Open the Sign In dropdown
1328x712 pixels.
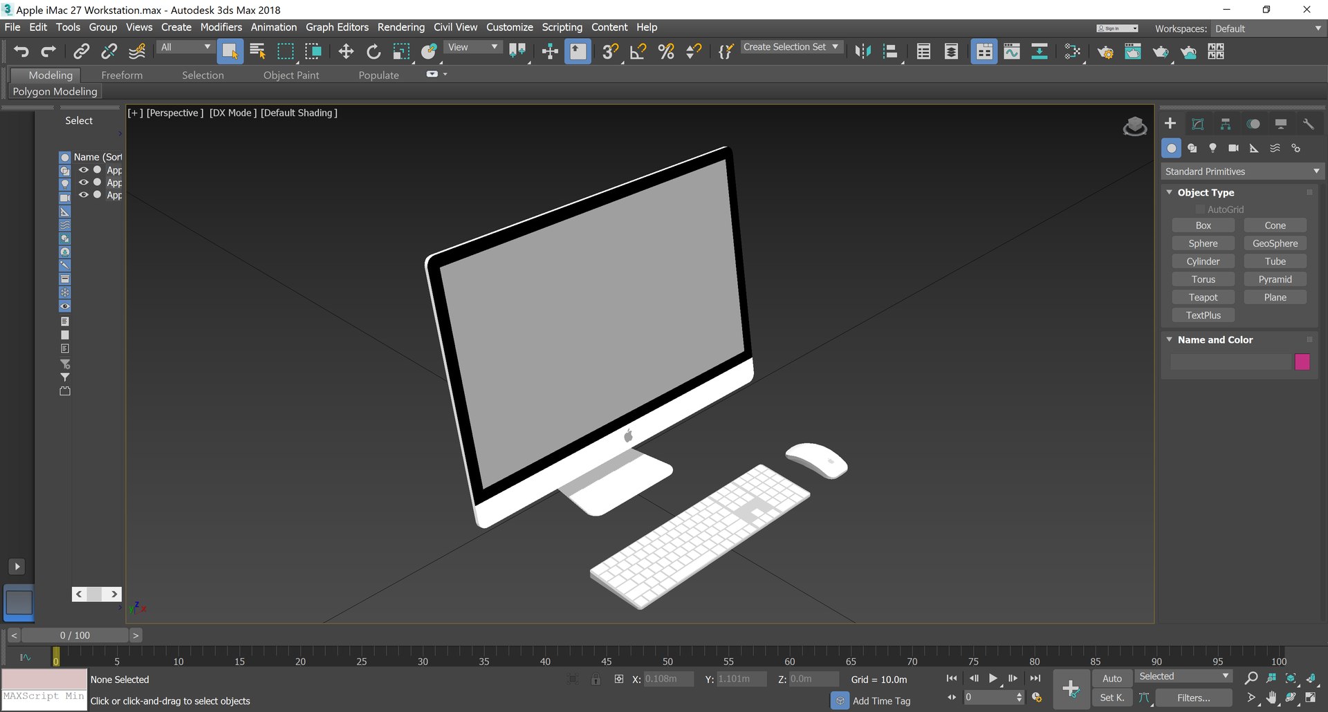[1117, 28]
